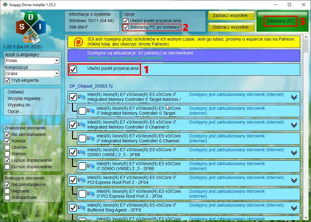Image resolution: width=311 pixels, height=222 pixels.
Task: Click the DP_Chipset_25083.7z pack label
Action: [x=91, y=86]
